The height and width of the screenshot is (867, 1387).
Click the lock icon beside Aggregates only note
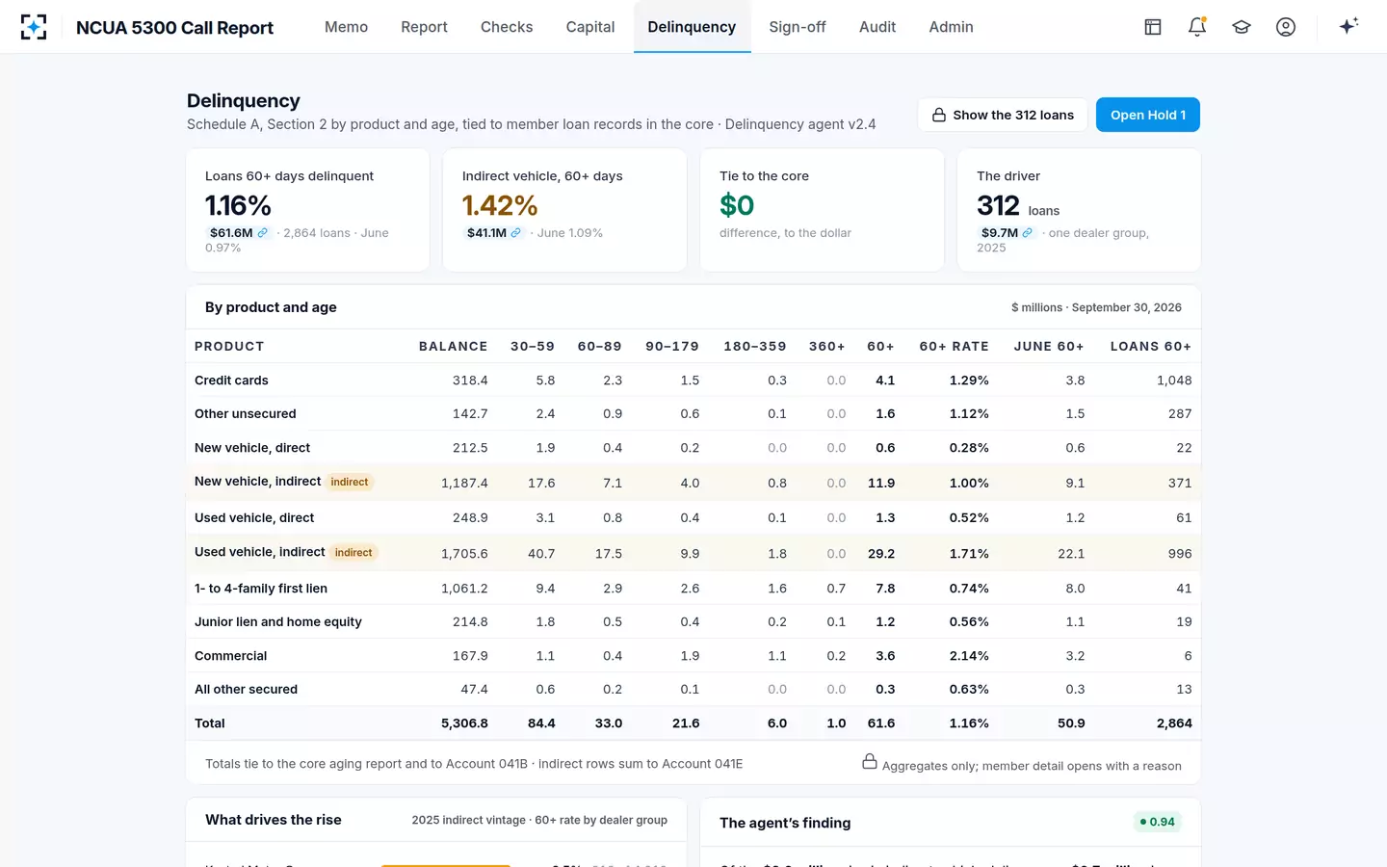[870, 762]
